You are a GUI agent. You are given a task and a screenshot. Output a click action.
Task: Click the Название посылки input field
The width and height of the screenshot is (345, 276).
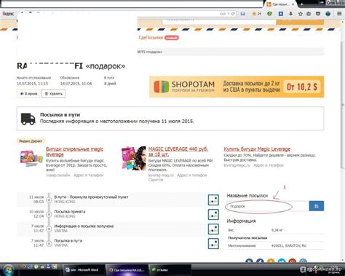[268, 206]
